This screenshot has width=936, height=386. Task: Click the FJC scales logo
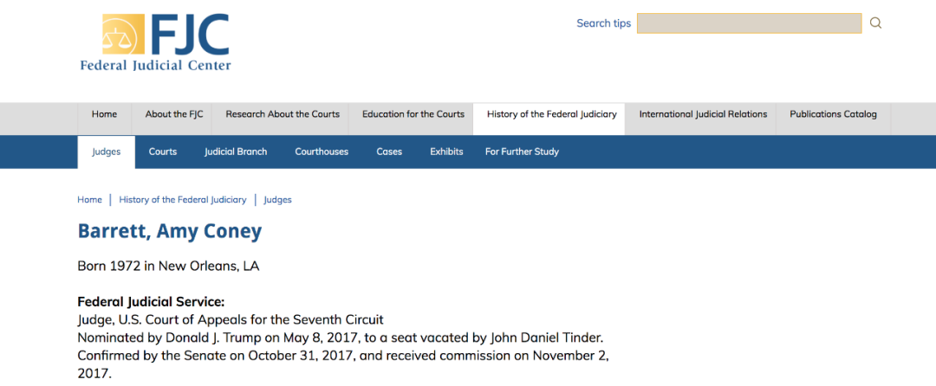pyautogui.click(x=123, y=35)
